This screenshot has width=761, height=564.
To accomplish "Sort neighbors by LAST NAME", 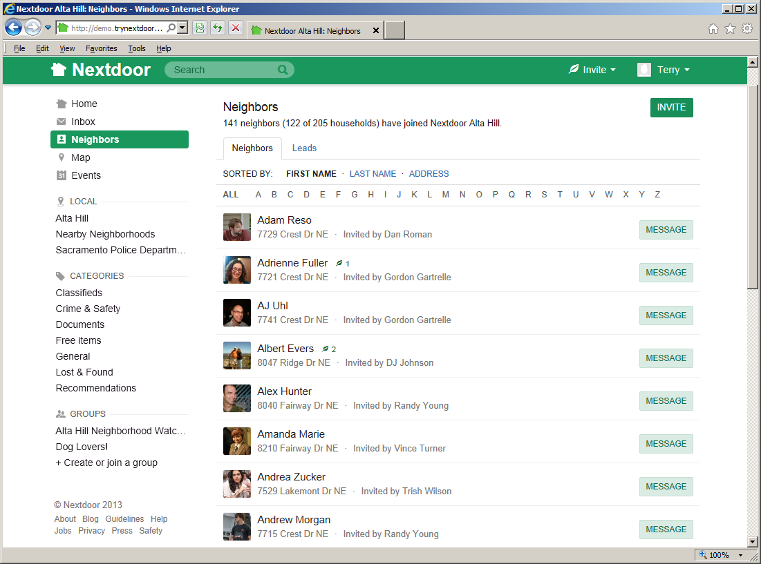I will coord(373,174).
